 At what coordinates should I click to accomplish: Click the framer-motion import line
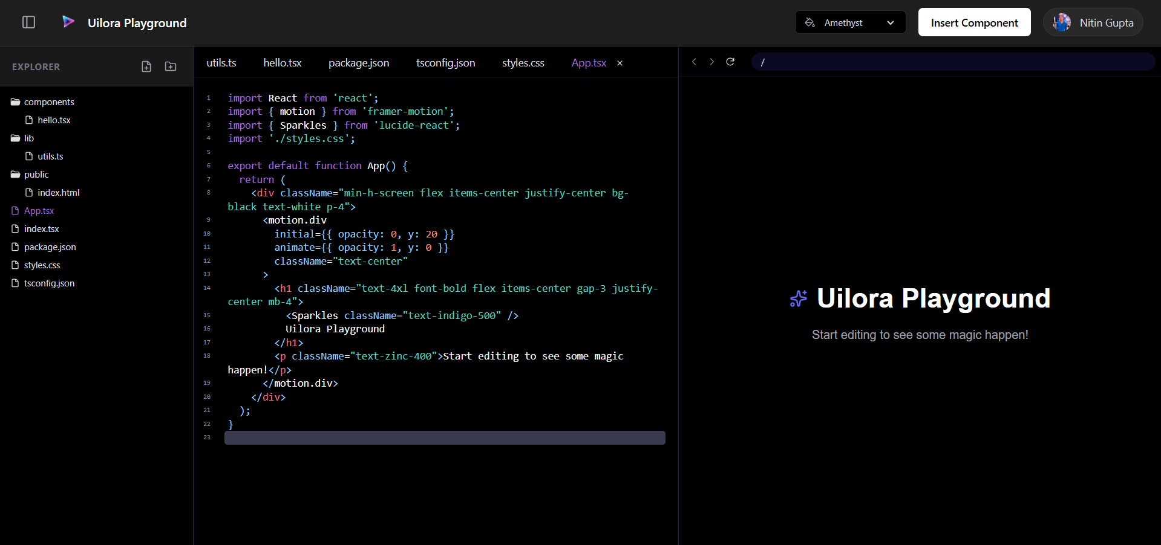pos(341,111)
